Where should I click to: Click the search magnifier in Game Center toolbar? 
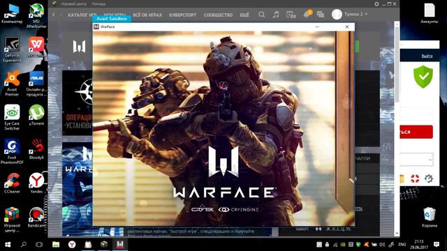[261, 15]
